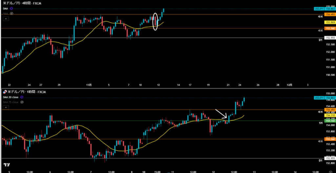Screen dimensions: 336x173
Task: Click the purple loading icon beside SMA 20 close
Action: [x=22, y=97]
